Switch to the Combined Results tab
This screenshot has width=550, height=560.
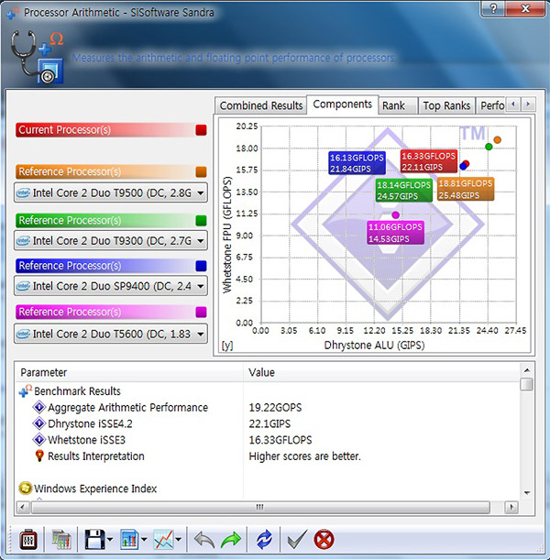(x=260, y=105)
